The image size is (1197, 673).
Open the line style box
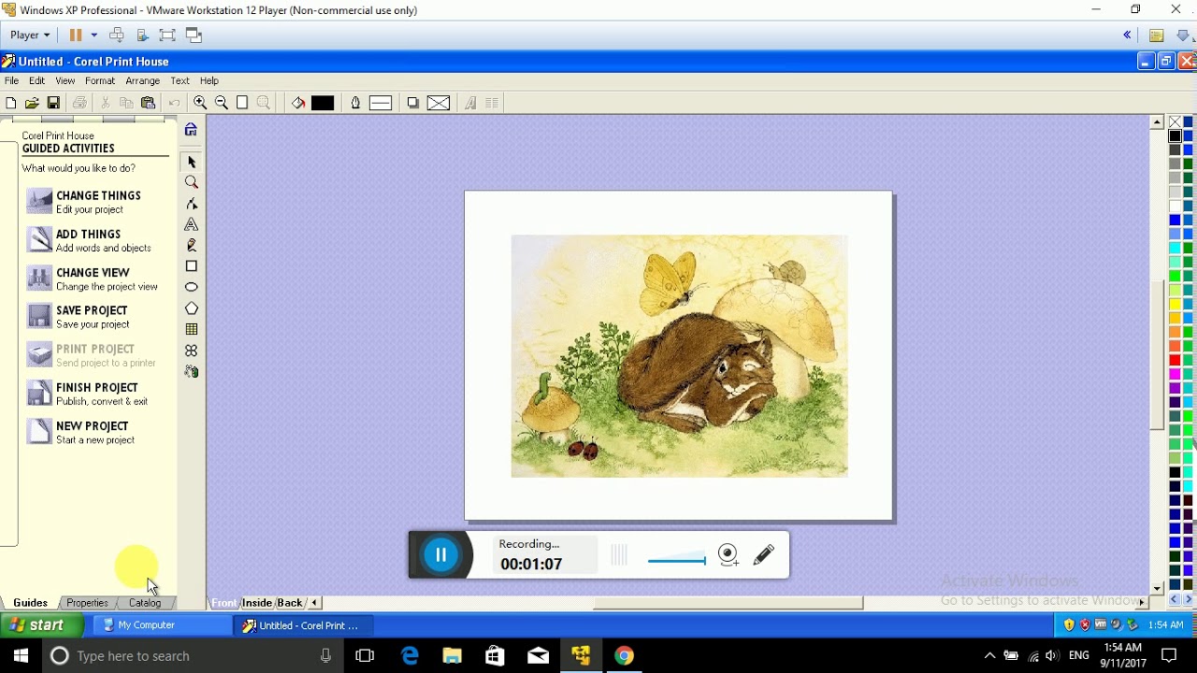click(x=381, y=103)
